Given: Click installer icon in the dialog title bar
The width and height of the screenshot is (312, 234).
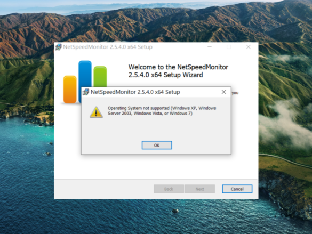Looking at the screenshot, I should 86,92.
